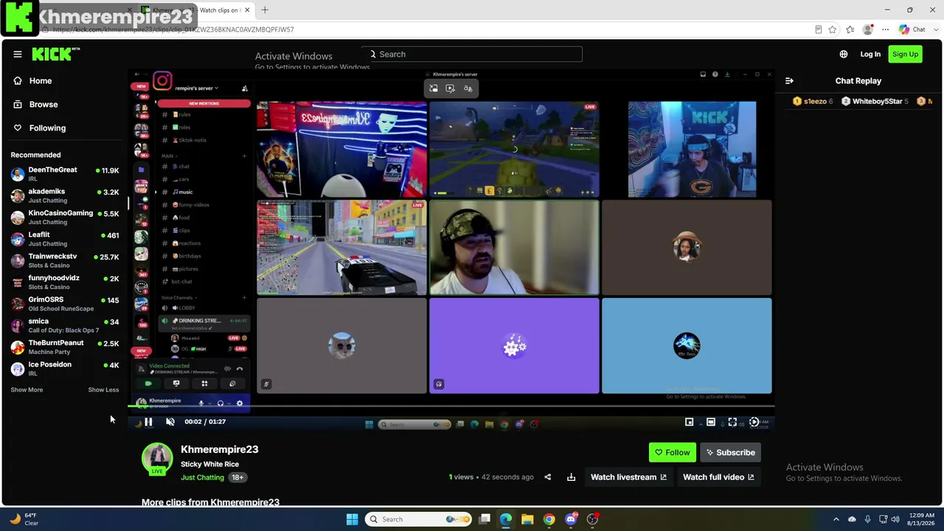The image size is (944, 531).
Task: Select Whiteboy5Star in chat leaderboard
Action: pyautogui.click(x=876, y=102)
